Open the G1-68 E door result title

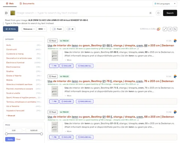tap(111, 117)
